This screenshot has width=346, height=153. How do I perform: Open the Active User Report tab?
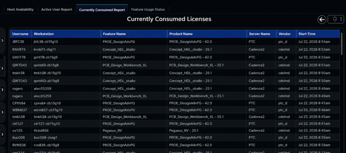click(x=56, y=9)
